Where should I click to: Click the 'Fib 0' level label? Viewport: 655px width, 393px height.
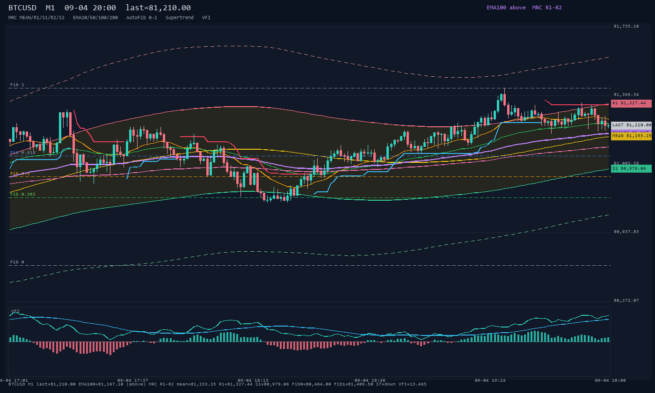17,262
